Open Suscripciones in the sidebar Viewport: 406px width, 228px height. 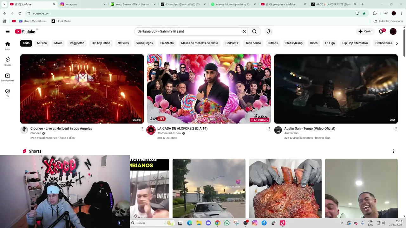pyautogui.click(x=8, y=77)
